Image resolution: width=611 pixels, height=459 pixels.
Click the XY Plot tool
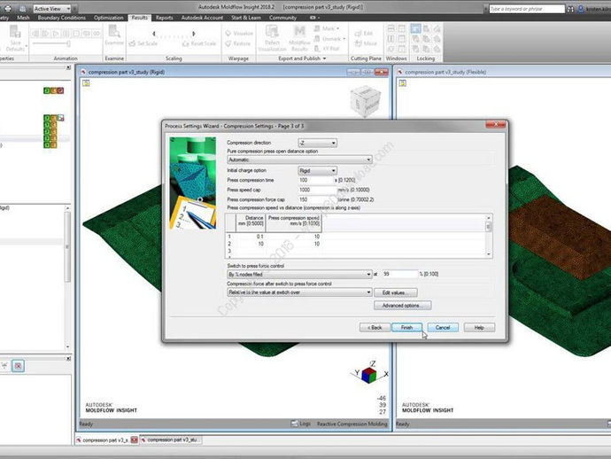point(327,49)
